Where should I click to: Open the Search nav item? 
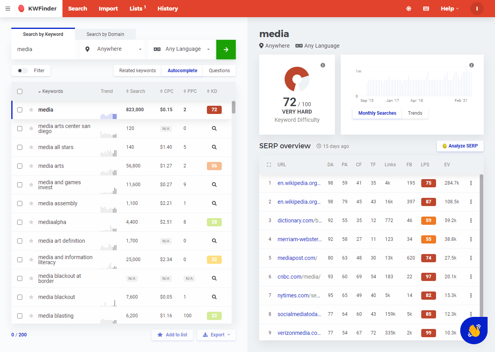[x=78, y=9]
